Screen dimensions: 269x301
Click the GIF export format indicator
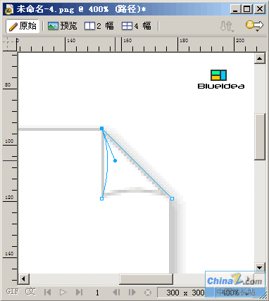[x=13, y=291]
